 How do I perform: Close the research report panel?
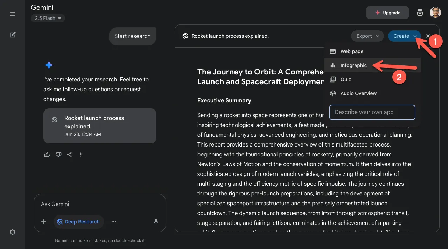(428, 36)
